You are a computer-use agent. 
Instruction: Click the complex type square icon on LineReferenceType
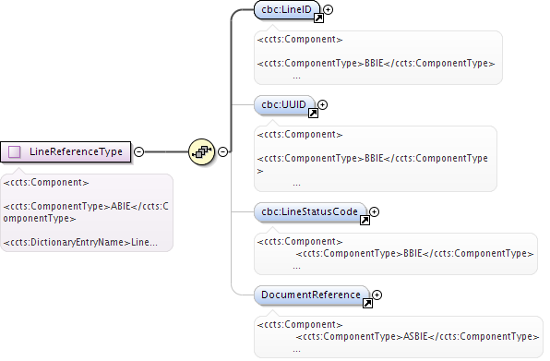click(15, 152)
